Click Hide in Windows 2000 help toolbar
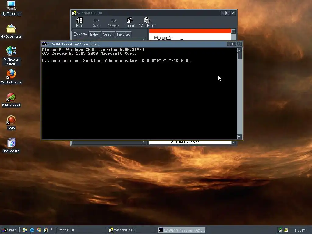This screenshot has height=234, width=312. coord(80,23)
